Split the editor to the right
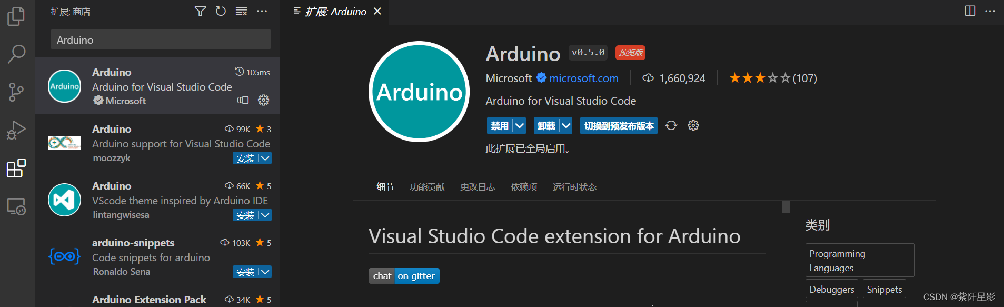 (x=970, y=11)
